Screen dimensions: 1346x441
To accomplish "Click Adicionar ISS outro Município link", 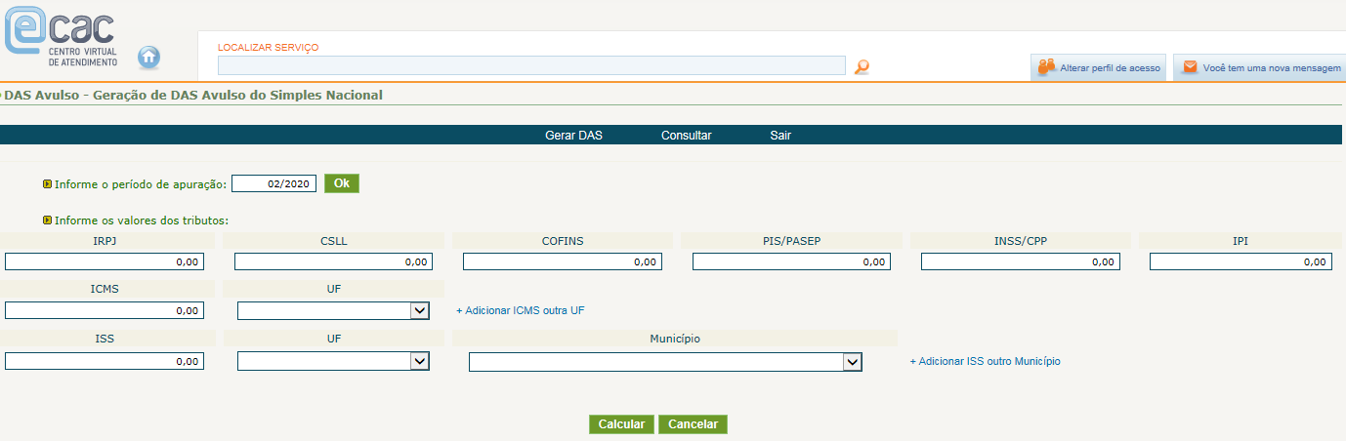I will tap(985, 361).
